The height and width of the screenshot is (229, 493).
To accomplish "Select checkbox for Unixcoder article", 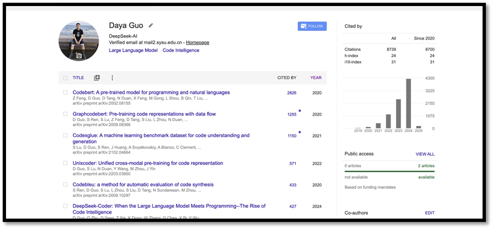I will [65, 163].
